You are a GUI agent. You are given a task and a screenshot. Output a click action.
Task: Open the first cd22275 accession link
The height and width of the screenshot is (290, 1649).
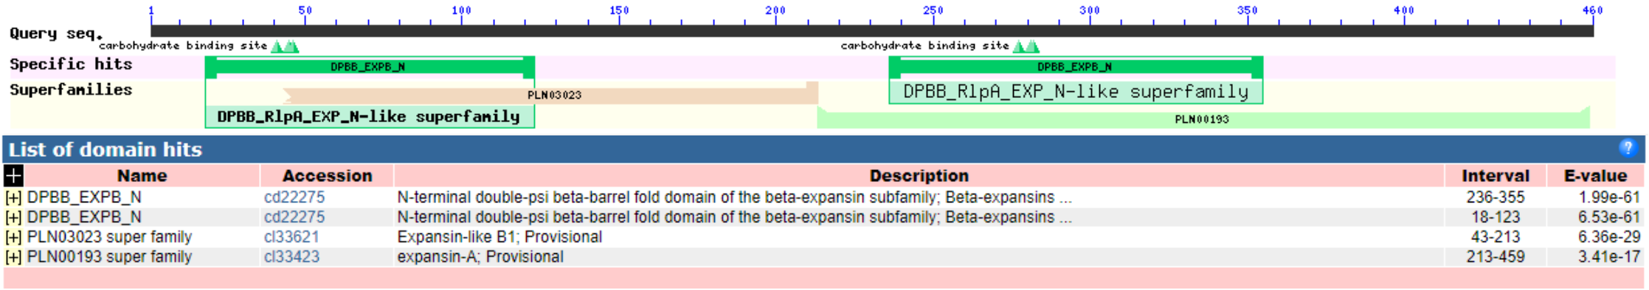(294, 197)
